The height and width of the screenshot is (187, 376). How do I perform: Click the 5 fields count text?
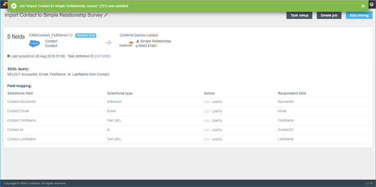(16, 37)
